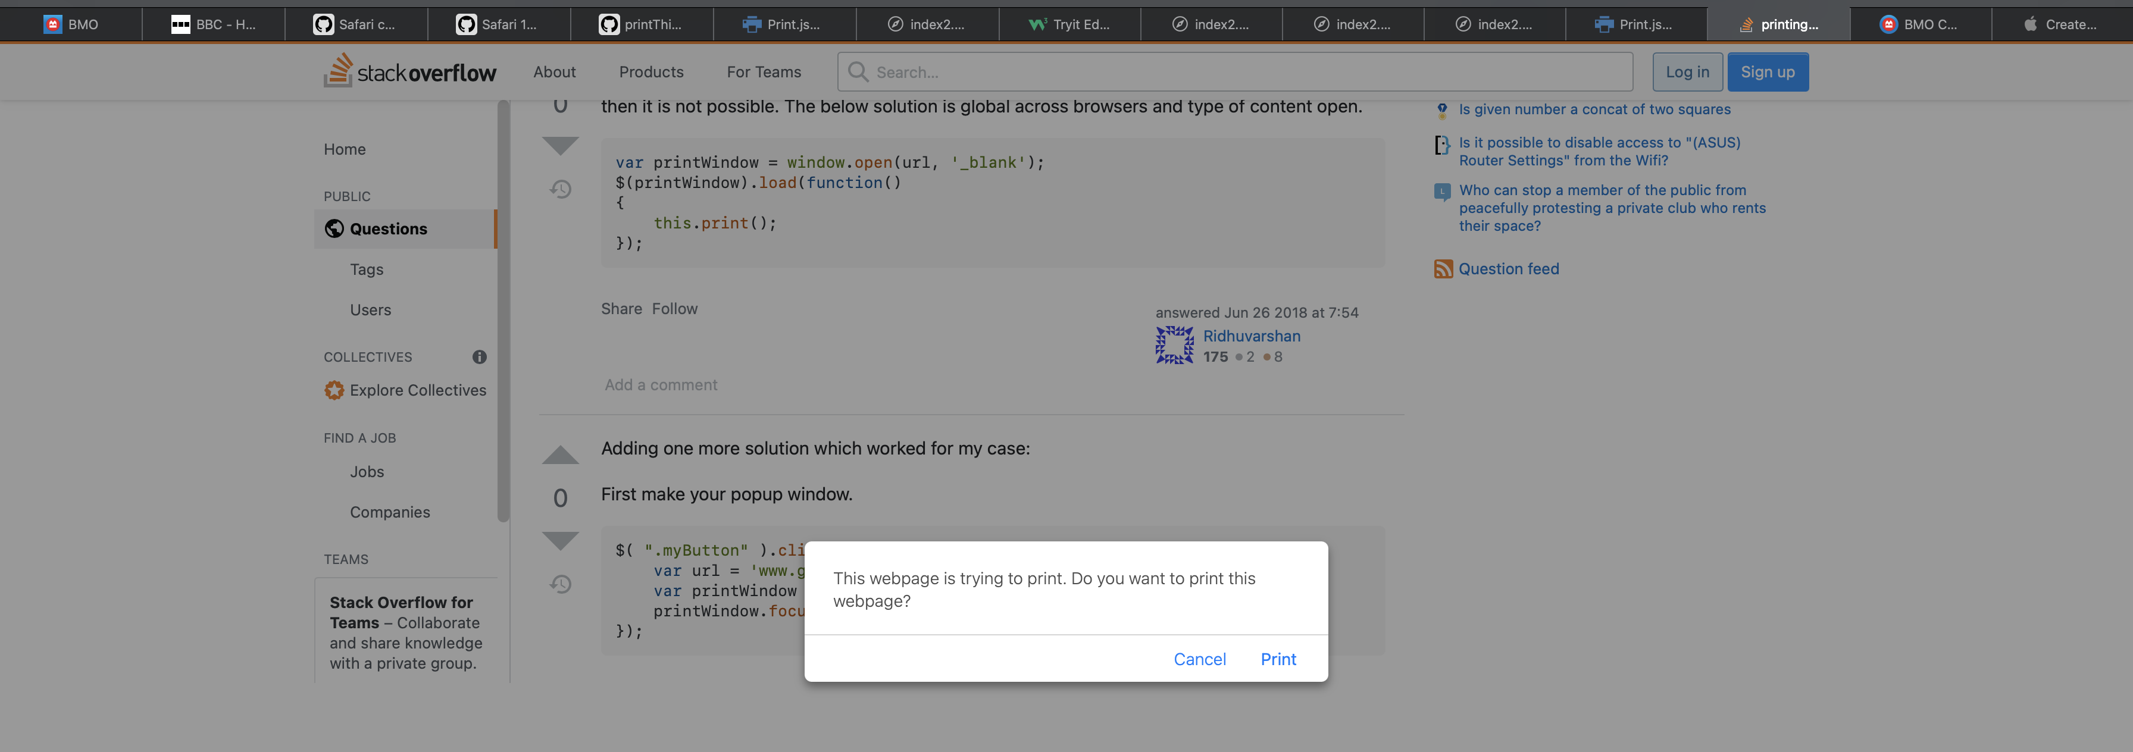Switch to the BBC browser tab
Image resolution: width=2133 pixels, height=752 pixels.
point(214,24)
